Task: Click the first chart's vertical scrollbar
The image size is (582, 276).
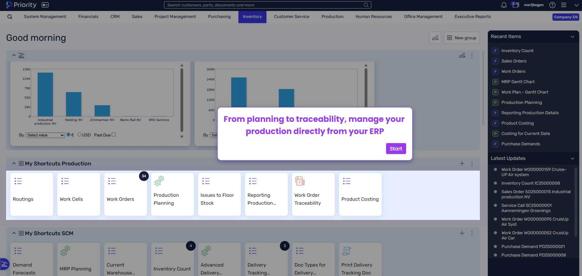Action: (x=182, y=101)
